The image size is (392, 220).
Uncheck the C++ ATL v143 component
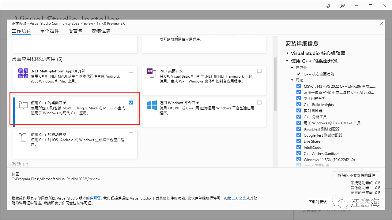click(299, 92)
